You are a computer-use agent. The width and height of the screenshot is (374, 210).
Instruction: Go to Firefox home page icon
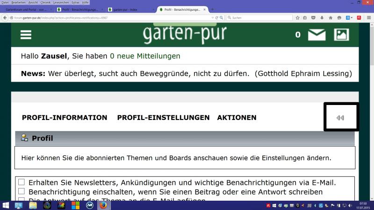tap(331, 18)
